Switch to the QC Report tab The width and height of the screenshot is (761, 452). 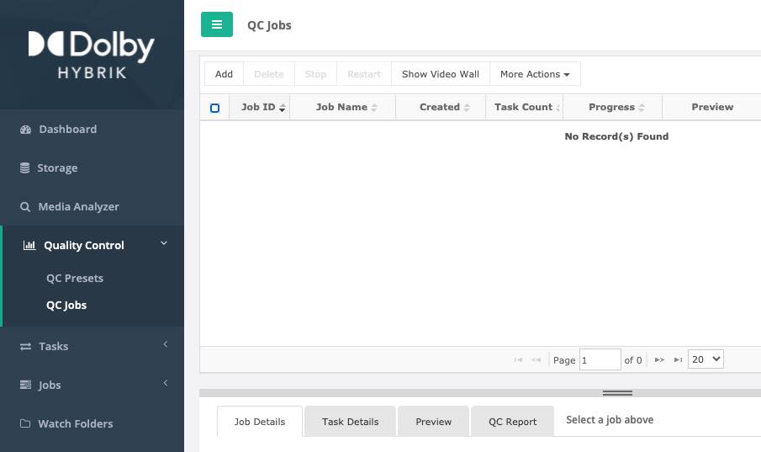point(512,422)
